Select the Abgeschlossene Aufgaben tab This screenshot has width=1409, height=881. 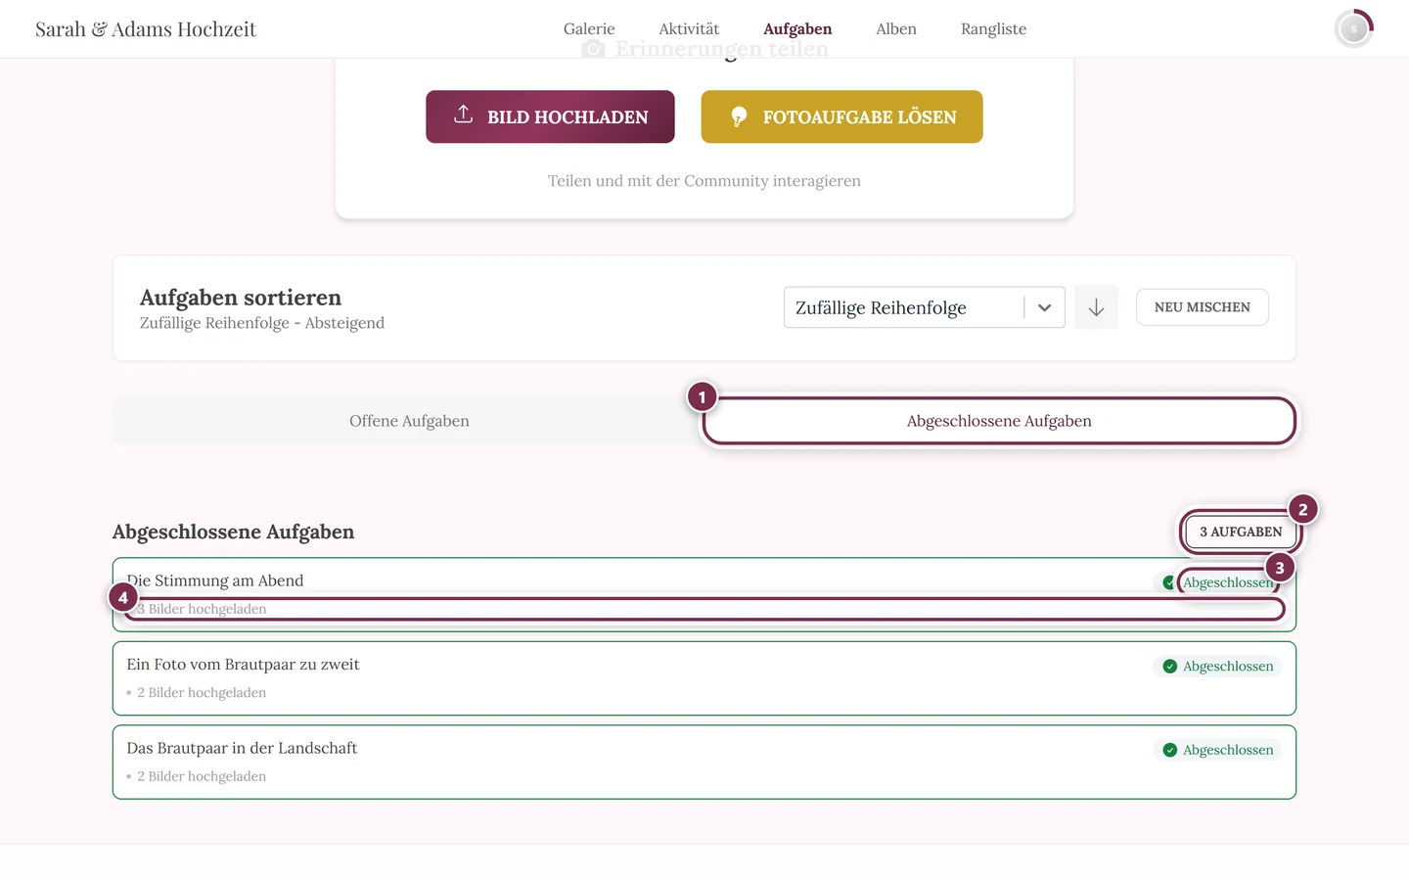[999, 421]
